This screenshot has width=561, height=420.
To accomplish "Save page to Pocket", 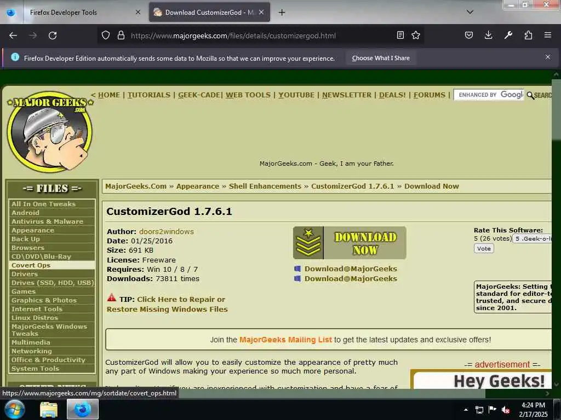I will [469, 35].
